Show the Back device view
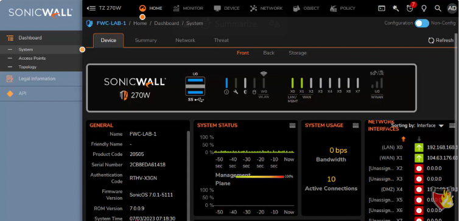Image resolution: width=459 pixels, height=221 pixels. pos(268,53)
